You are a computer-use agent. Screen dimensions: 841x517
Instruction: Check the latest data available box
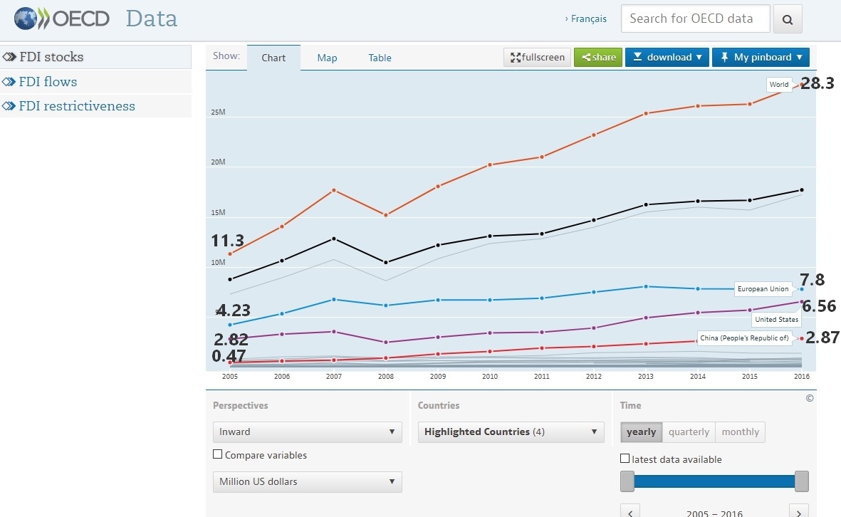click(x=625, y=459)
